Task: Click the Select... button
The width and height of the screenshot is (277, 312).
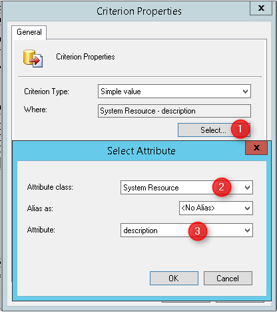Action: coord(214,130)
